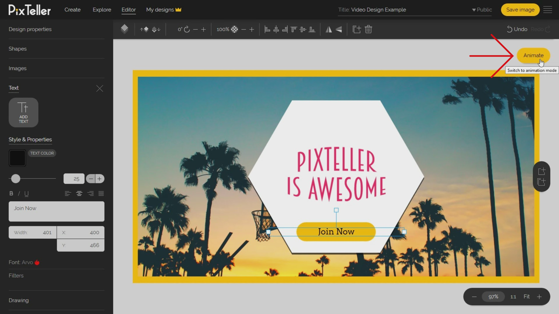Expand Images section

click(x=17, y=68)
